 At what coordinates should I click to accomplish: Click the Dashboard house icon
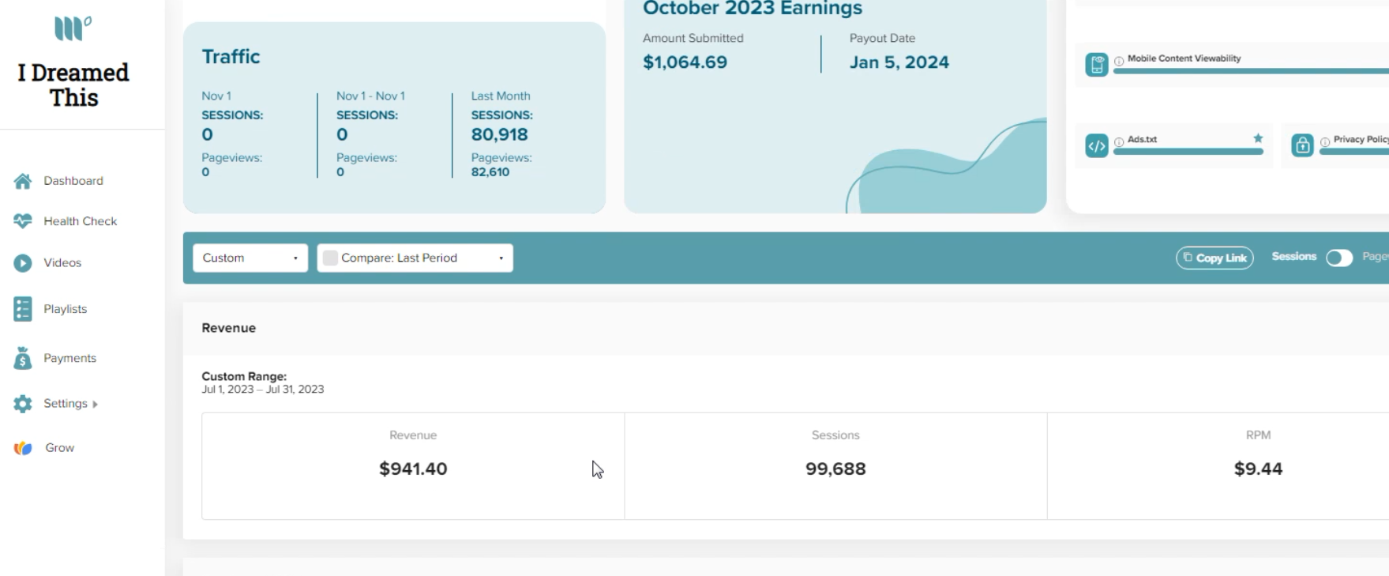pos(23,181)
